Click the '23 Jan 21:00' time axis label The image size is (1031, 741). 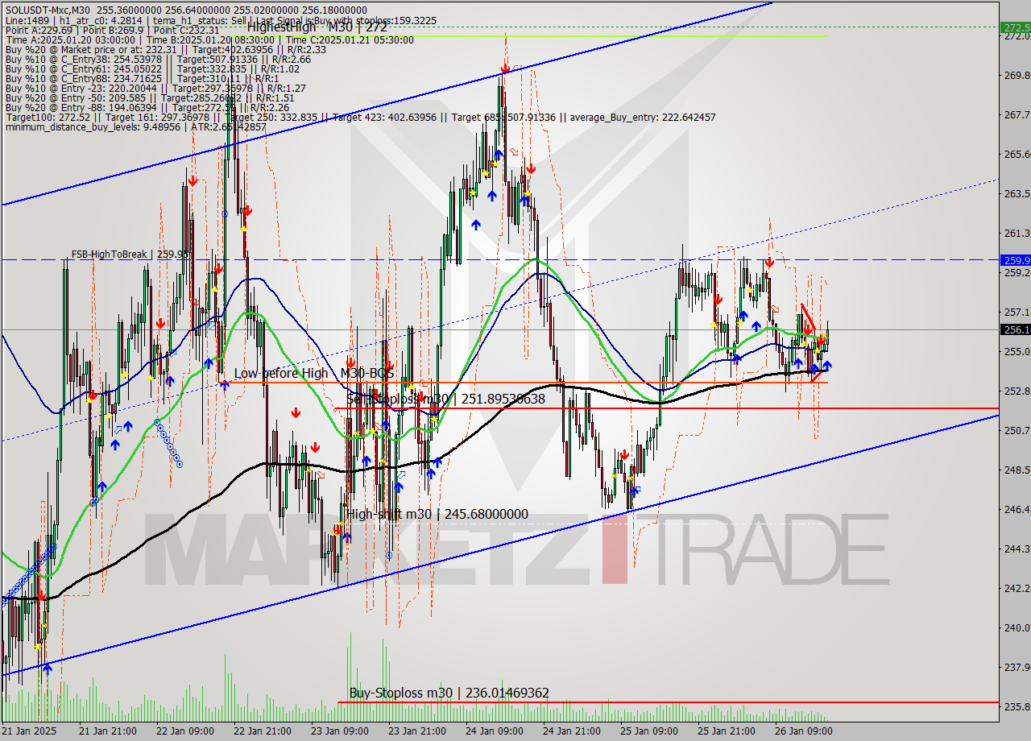pos(419,731)
